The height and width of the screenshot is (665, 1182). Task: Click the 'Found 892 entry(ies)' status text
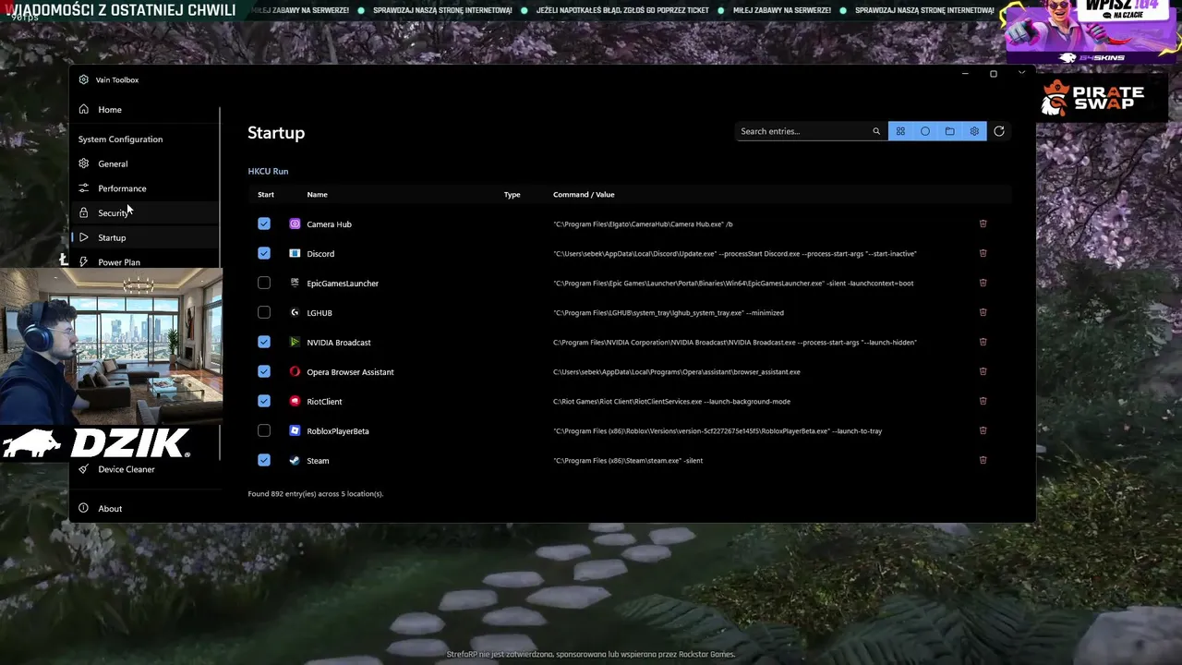(x=315, y=493)
